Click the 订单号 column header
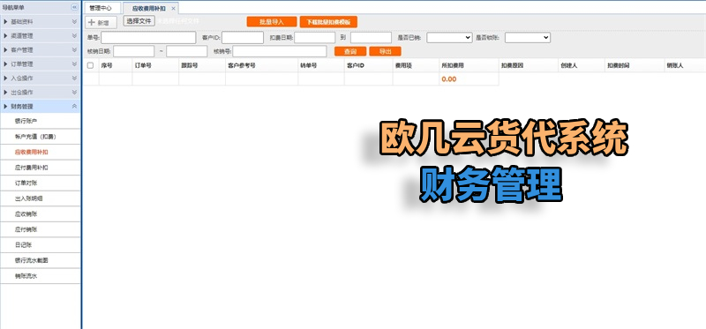The image size is (706, 329). tap(155, 65)
